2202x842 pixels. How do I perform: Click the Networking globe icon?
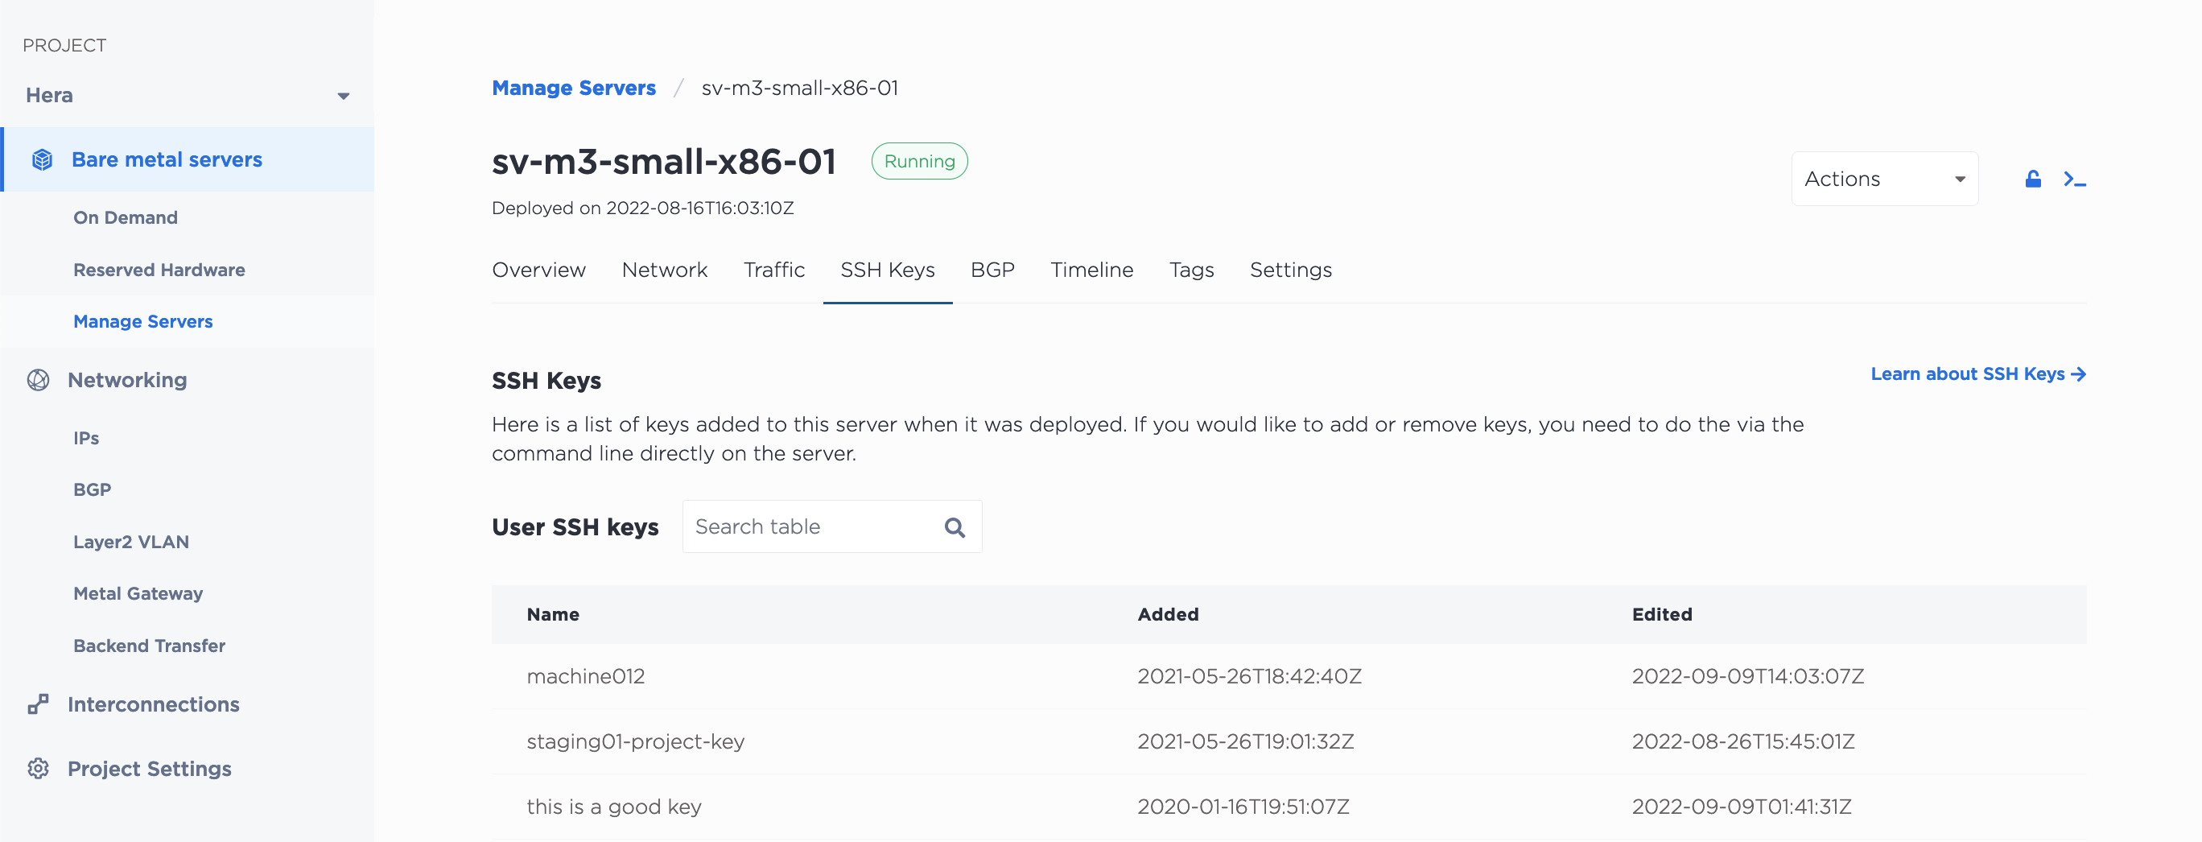point(39,379)
